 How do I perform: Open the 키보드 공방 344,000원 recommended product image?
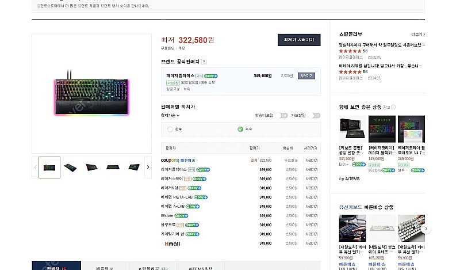352,129
